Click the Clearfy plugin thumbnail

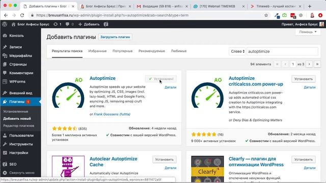tap(207, 168)
